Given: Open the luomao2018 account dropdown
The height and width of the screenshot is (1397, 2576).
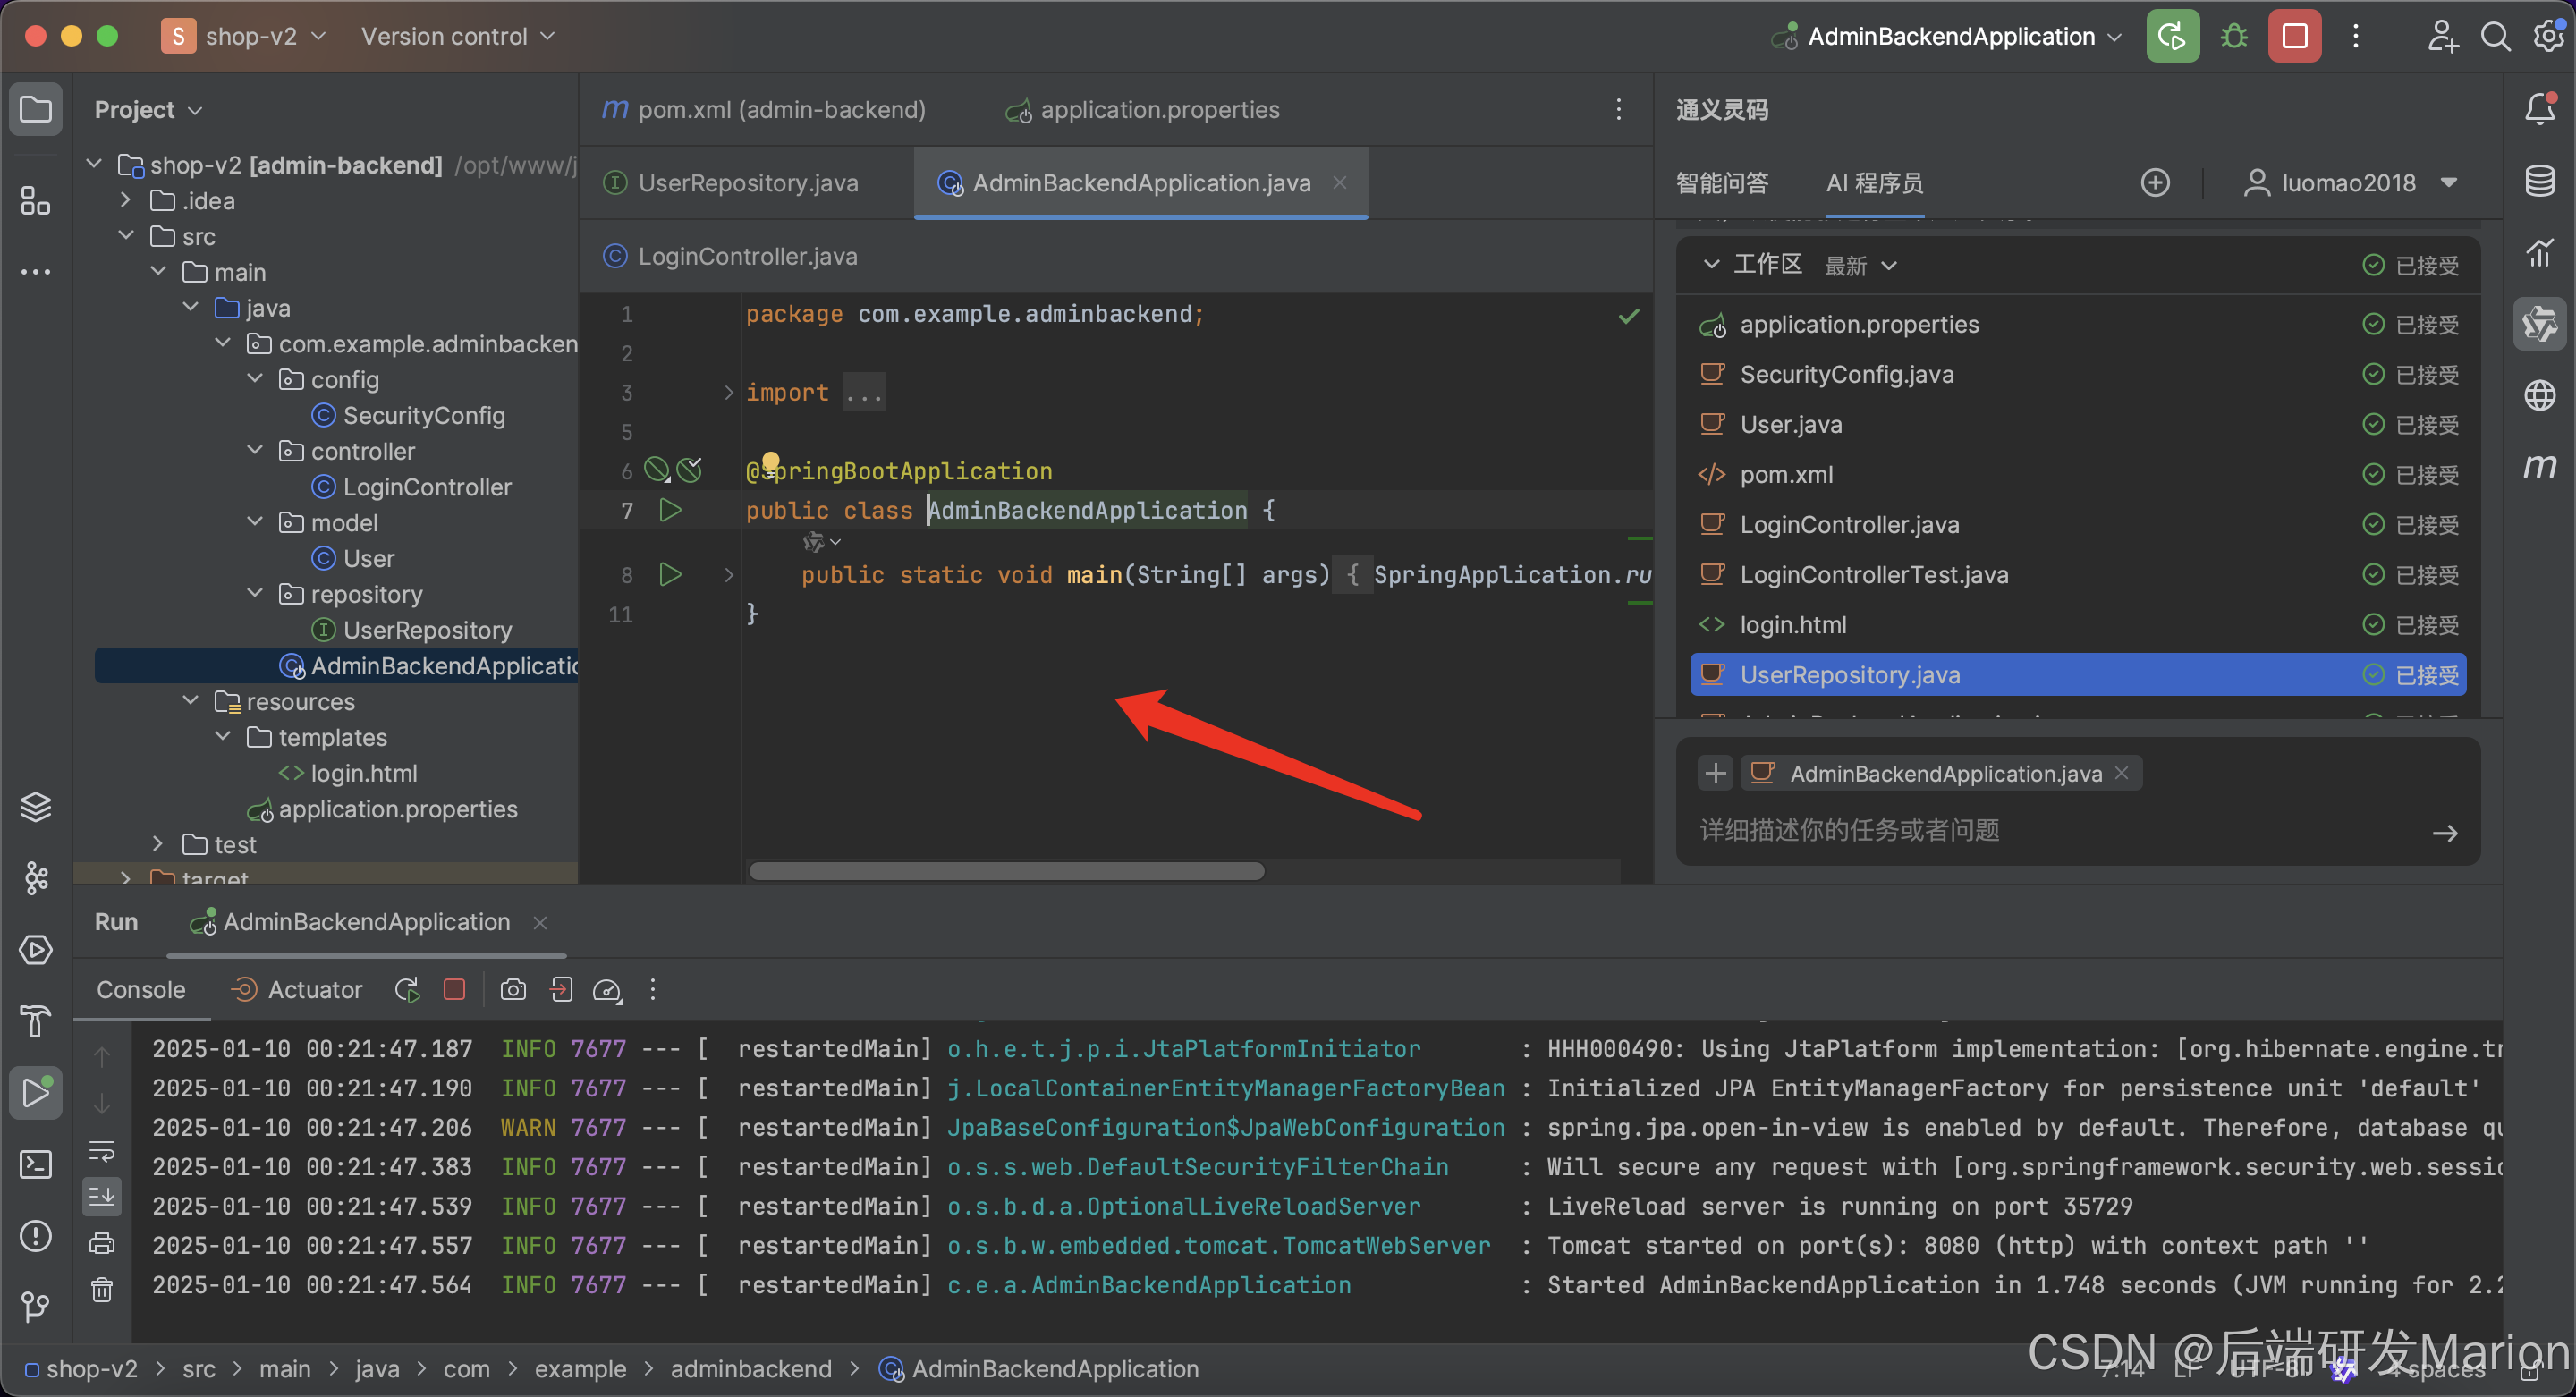Looking at the screenshot, I should click(2350, 183).
